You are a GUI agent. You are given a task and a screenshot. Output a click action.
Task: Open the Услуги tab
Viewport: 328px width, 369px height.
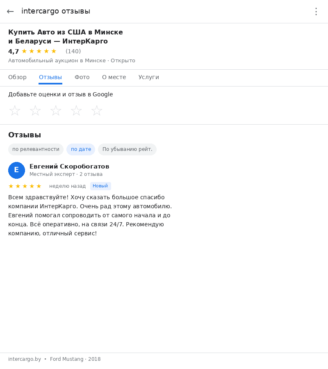[148, 77]
